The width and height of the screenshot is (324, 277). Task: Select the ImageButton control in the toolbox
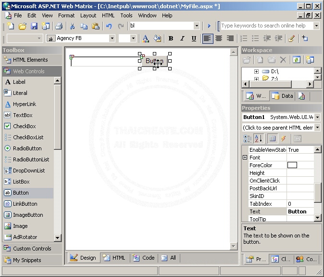28,215
